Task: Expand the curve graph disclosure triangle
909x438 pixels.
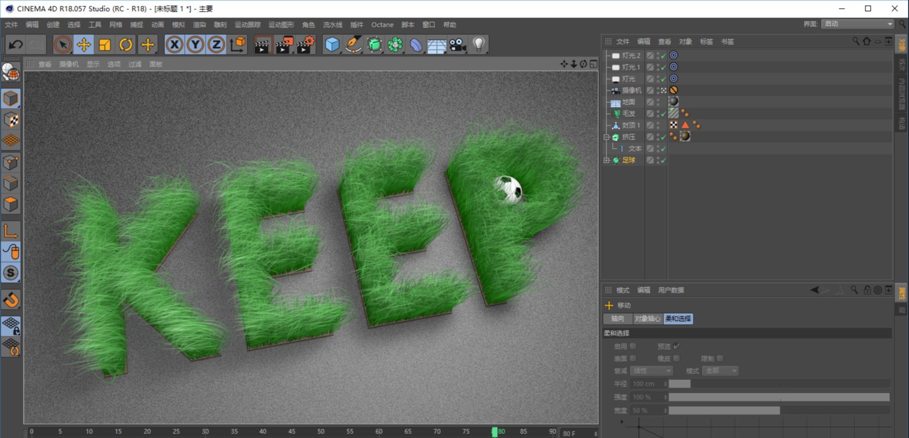Action: click(622, 422)
